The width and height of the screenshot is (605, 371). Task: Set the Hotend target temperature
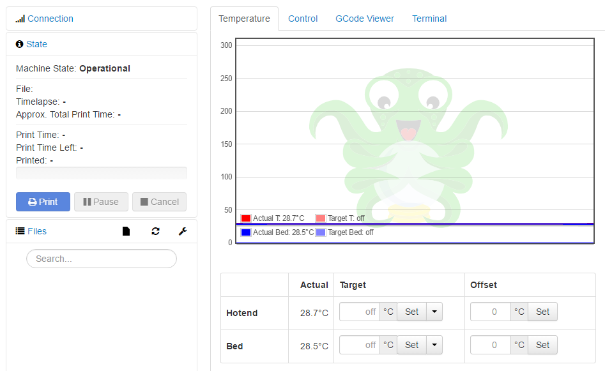411,312
